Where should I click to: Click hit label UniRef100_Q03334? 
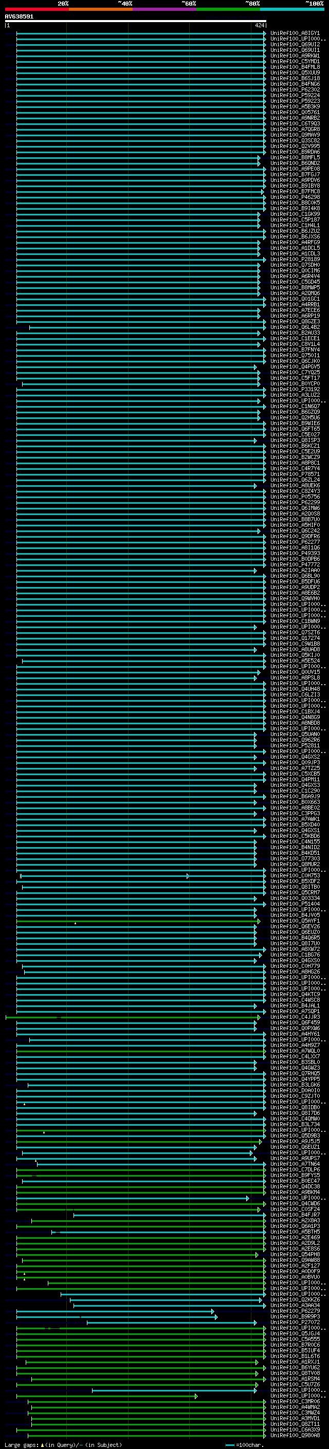click(x=295, y=898)
